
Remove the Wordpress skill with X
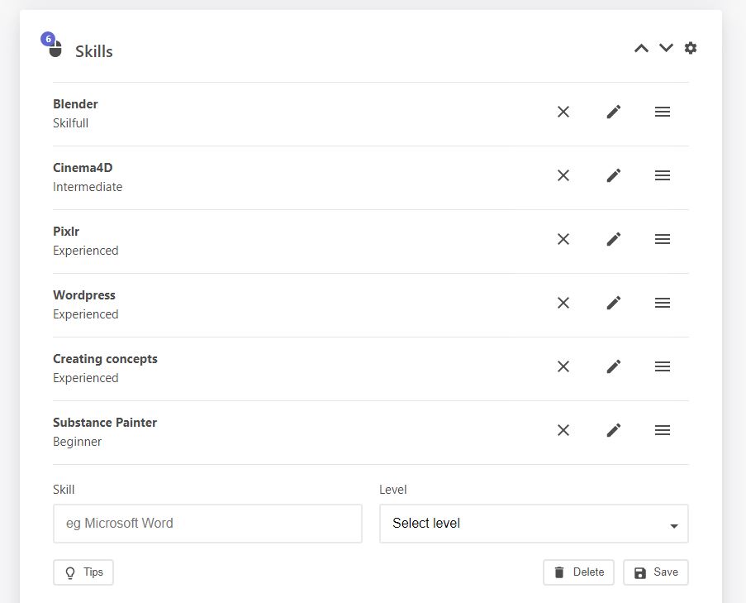click(x=563, y=303)
